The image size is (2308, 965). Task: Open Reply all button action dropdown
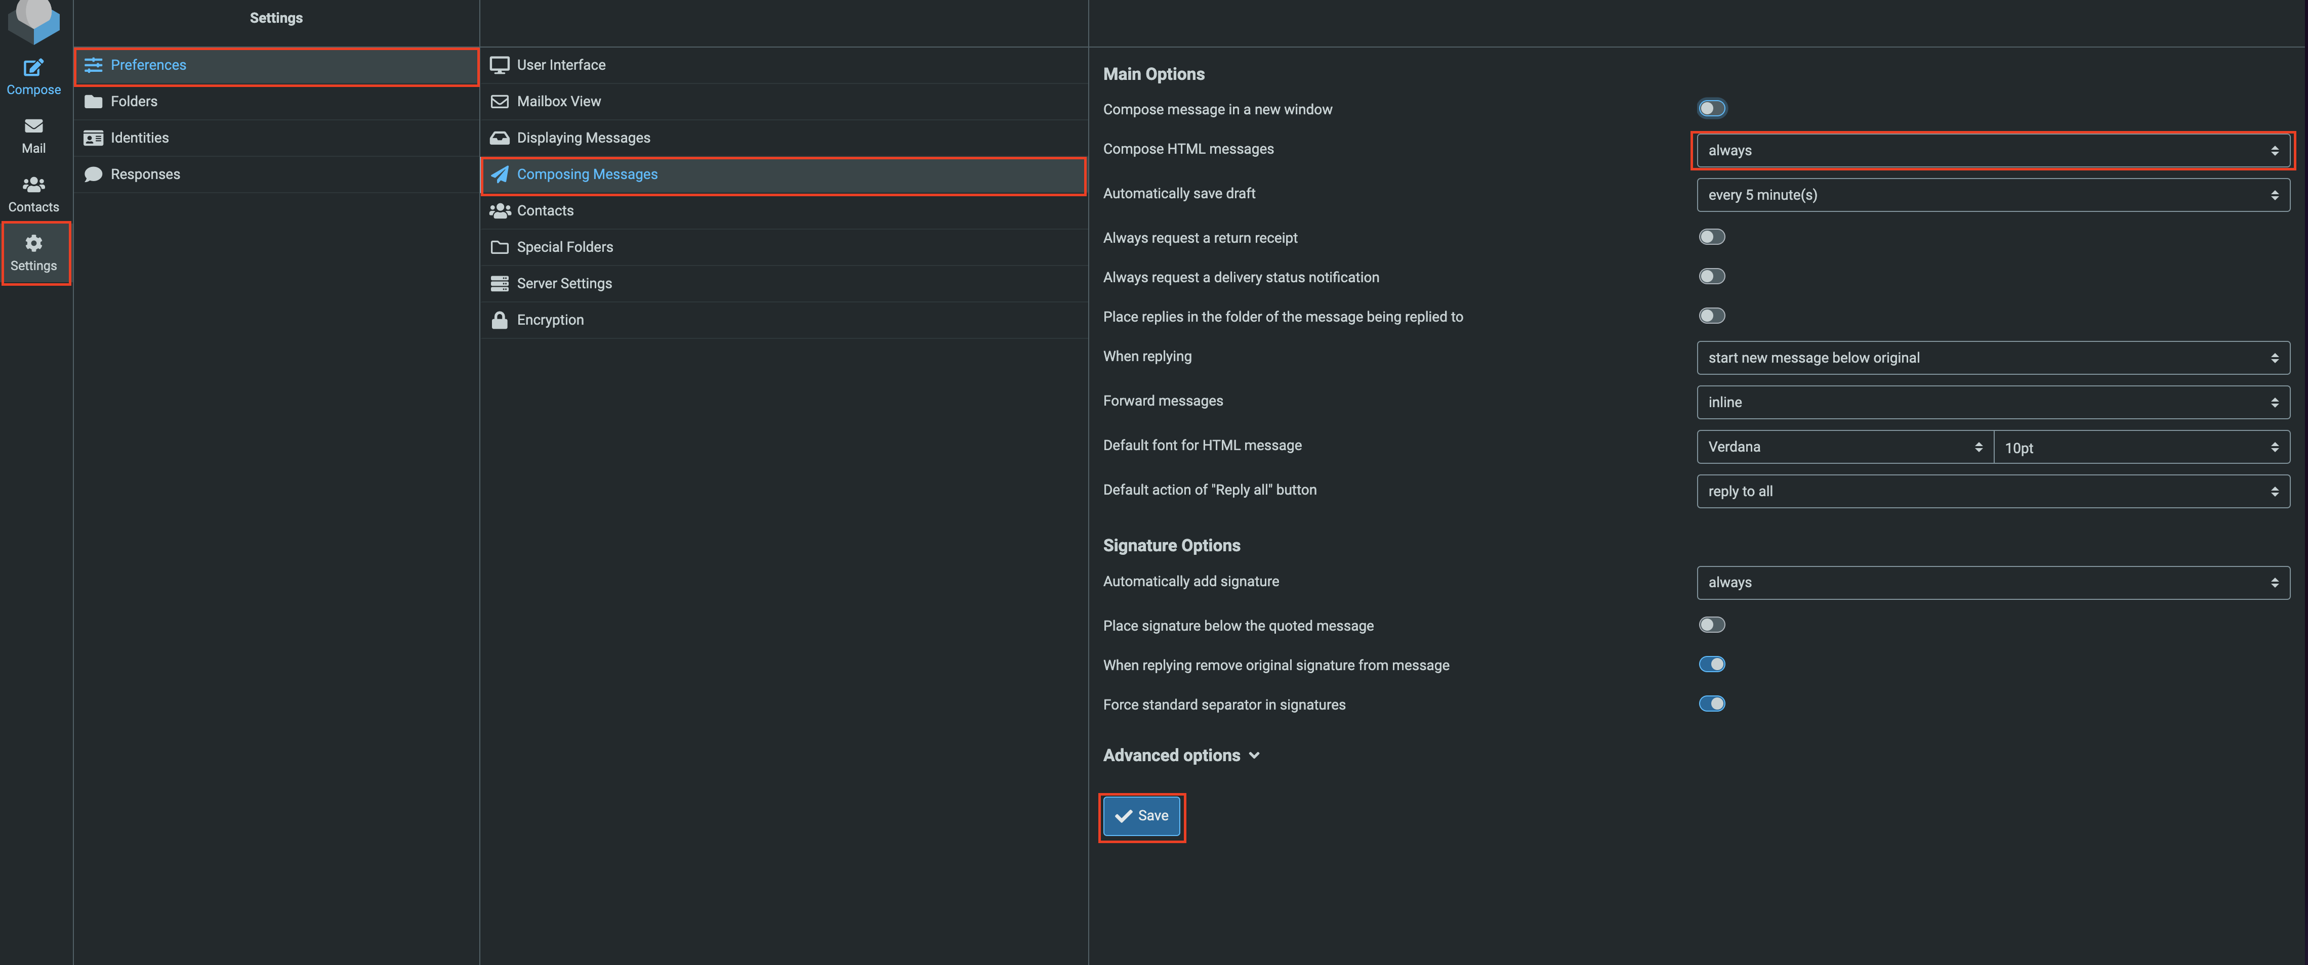tap(1993, 492)
